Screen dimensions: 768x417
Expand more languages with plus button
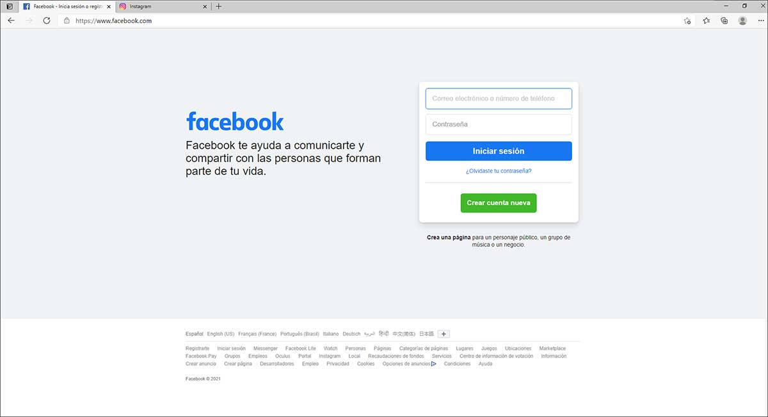click(x=444, y=334)
